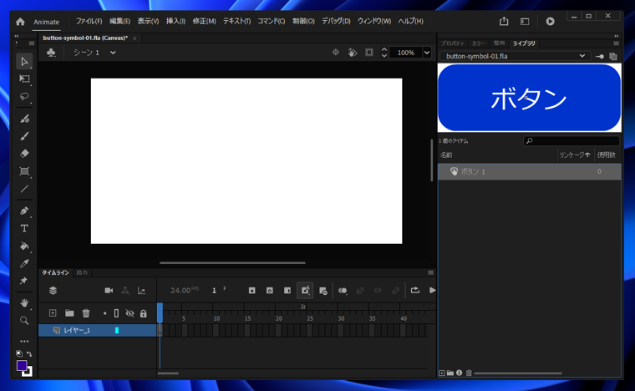Insert blank keyframe in timeline
The height and width of the screenshot is (391, 635).
click(x=270, y=290)
